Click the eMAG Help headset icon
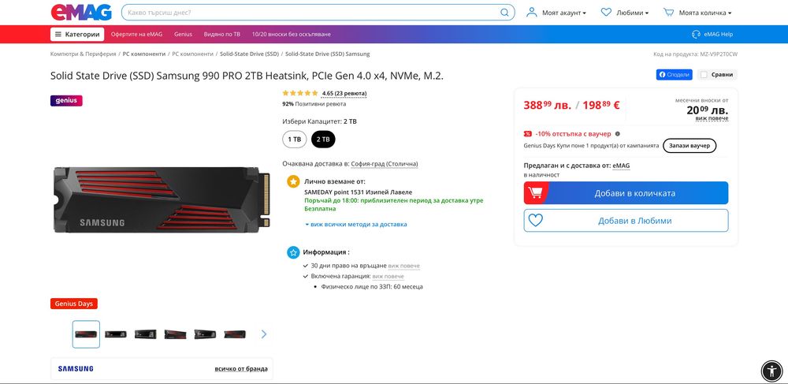The height and width of the screenshot is (384, 788). 696,34
